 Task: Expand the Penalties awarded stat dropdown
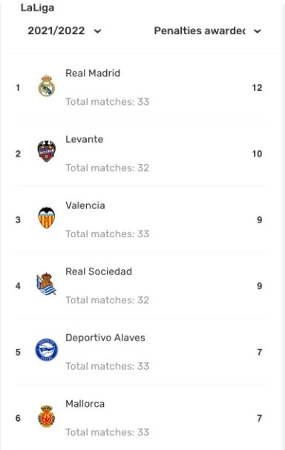(208, 30)
